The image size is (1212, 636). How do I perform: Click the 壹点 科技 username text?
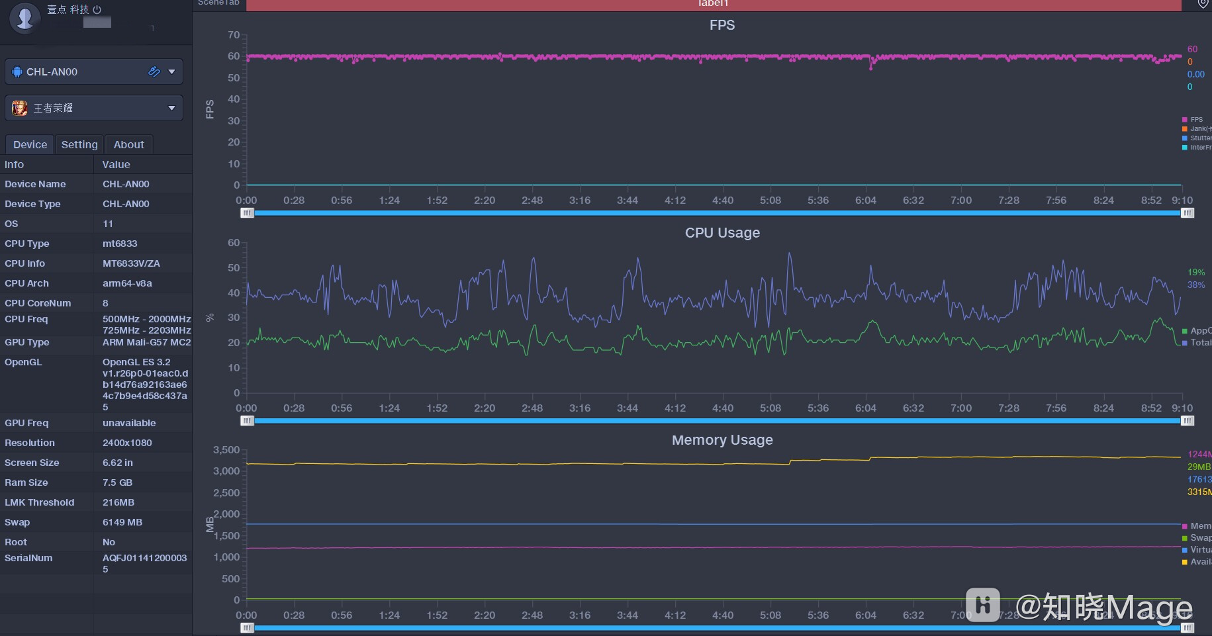pyautogui.click(x=68, y=9)
